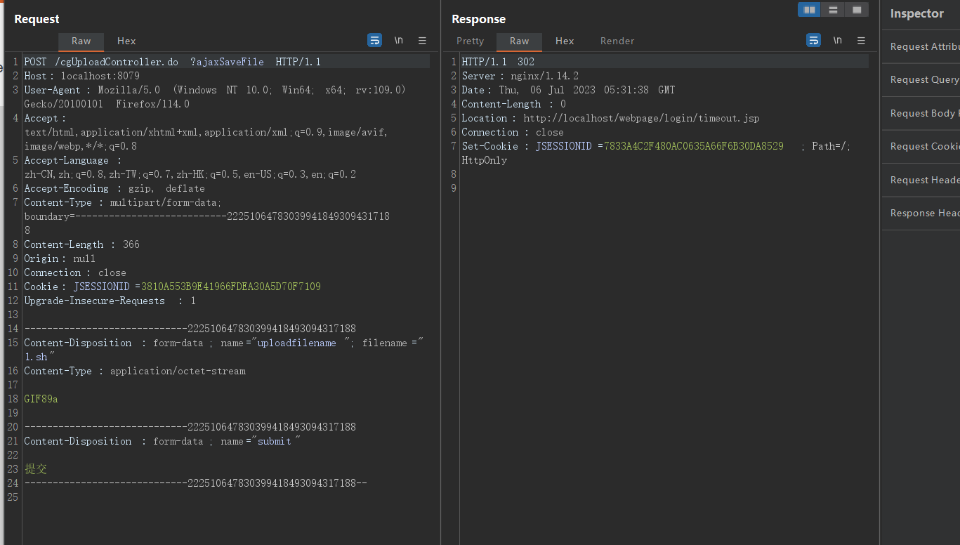This screenshot has width=960, height=545.
Task: Click request JSESSIONID cookie value 3810A553B9E41966FDEA30A5D70F7109
Action: pos(231,287)
